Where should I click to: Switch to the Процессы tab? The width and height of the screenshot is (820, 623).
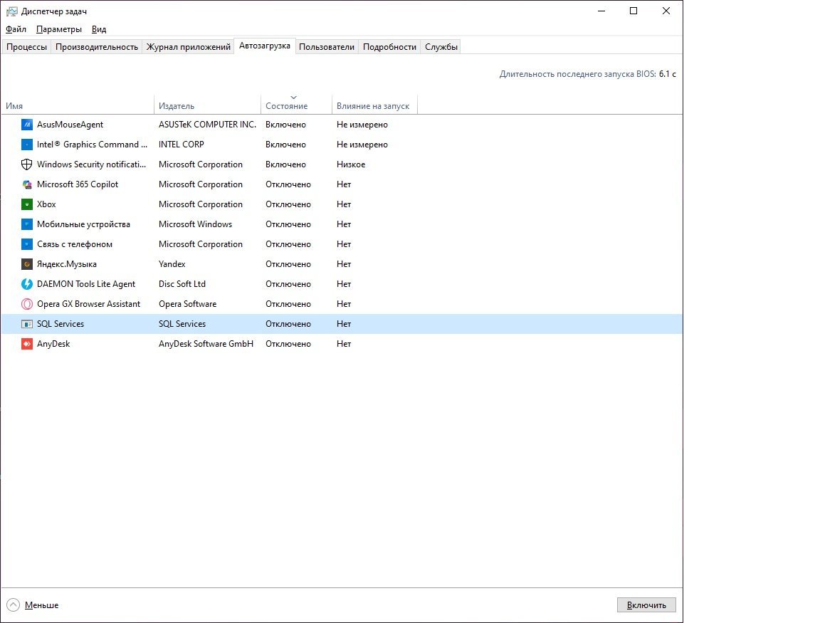click(27, 47)
